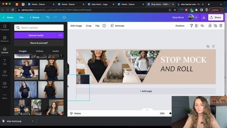Viewport: 227px width, 128px height.
Task: Click + Add page below canvas
Action: (x=146, y=91)
